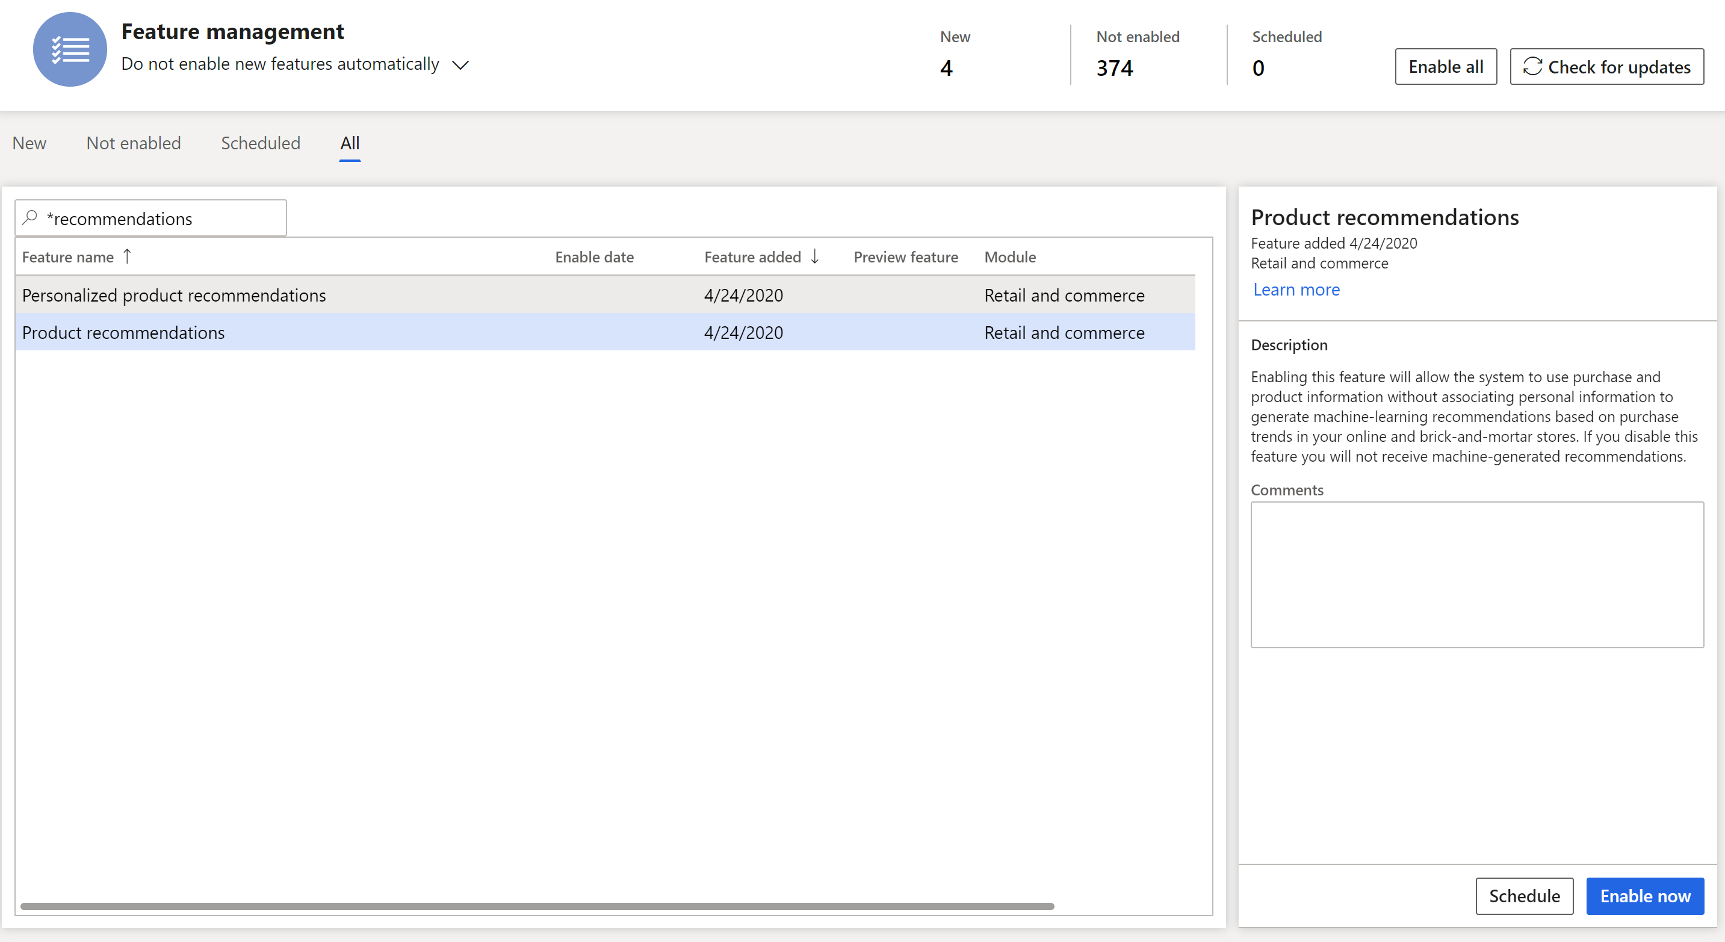This screenshot has height=942, width=1725.
Task: Click the Learn more hyperlink
Action: (1295, 289)
